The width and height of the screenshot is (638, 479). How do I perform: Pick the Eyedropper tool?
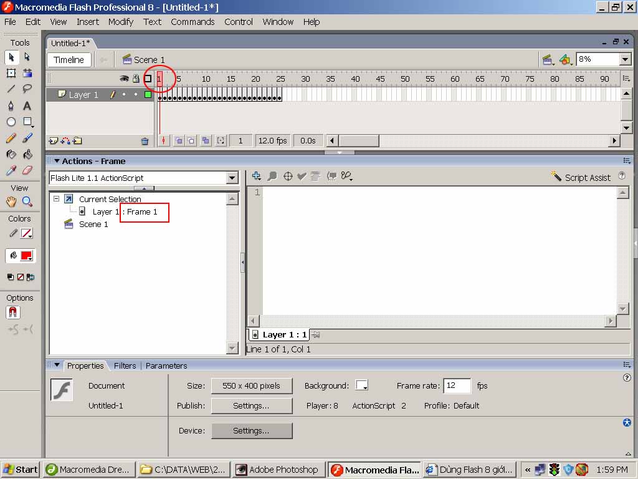11,170
